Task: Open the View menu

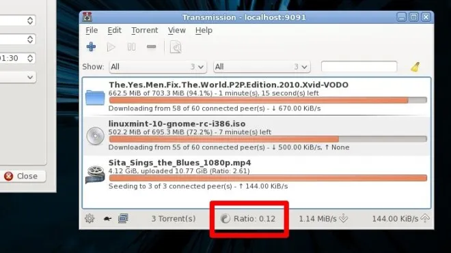Action: pos(176,30)
